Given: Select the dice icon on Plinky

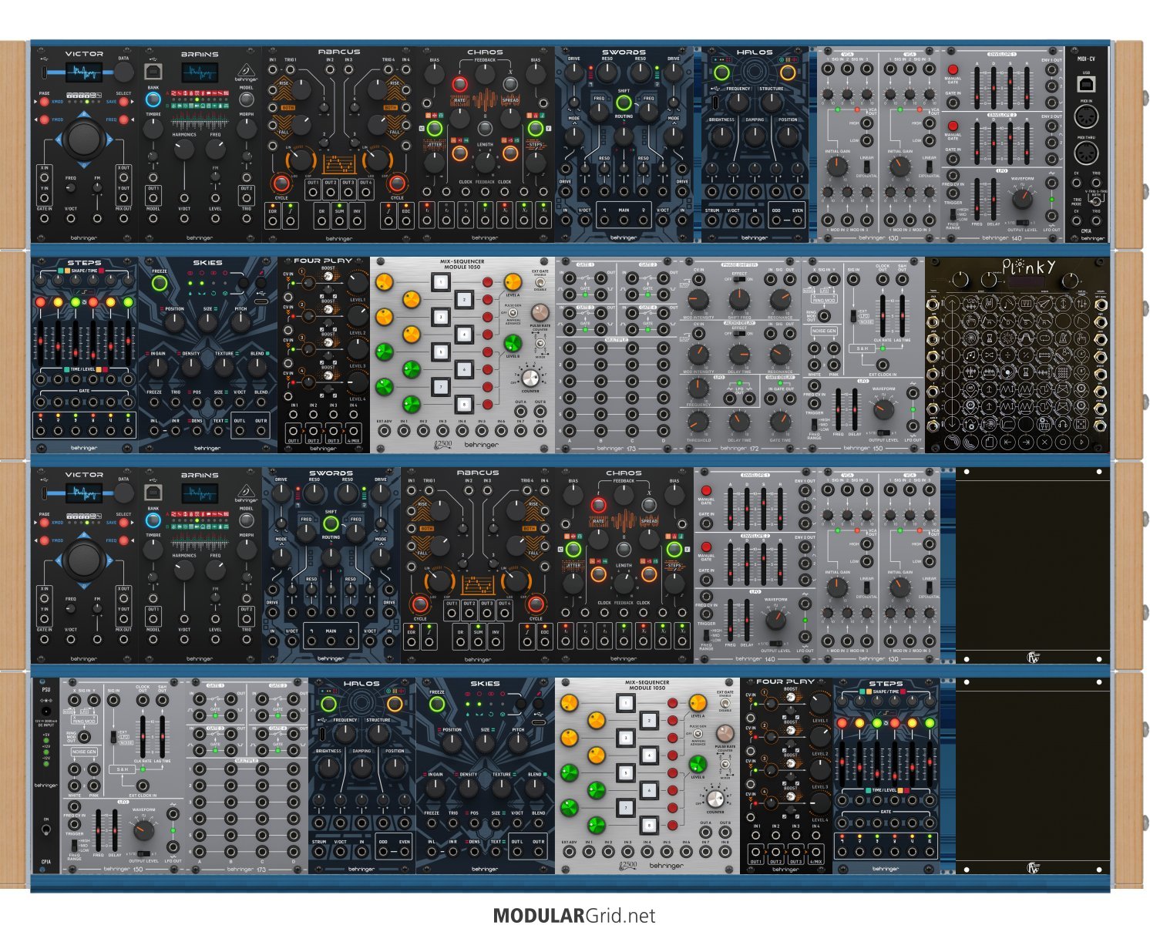Looking at the screenshot, I should [x=1081, y=424].
